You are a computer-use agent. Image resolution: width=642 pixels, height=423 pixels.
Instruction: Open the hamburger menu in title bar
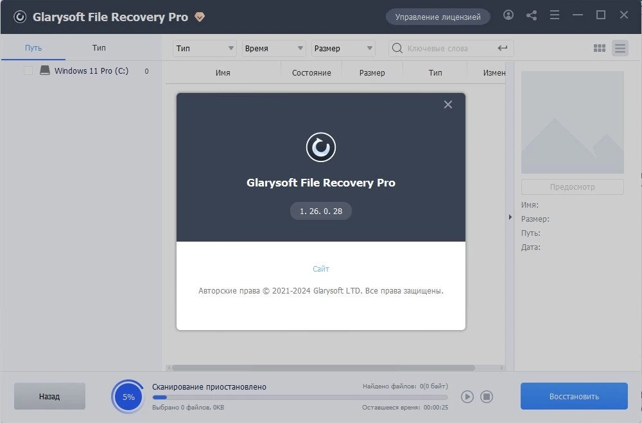pyautogui.click(x=555, y=15)
